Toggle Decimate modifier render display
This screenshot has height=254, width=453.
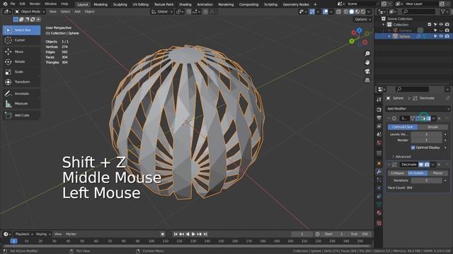427,164
